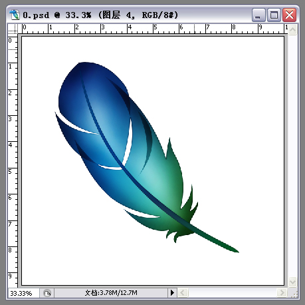Viewport: 305px width, 305px height.
Task: Open the status bar black triangle menu
Action: [x=172, y=292]
